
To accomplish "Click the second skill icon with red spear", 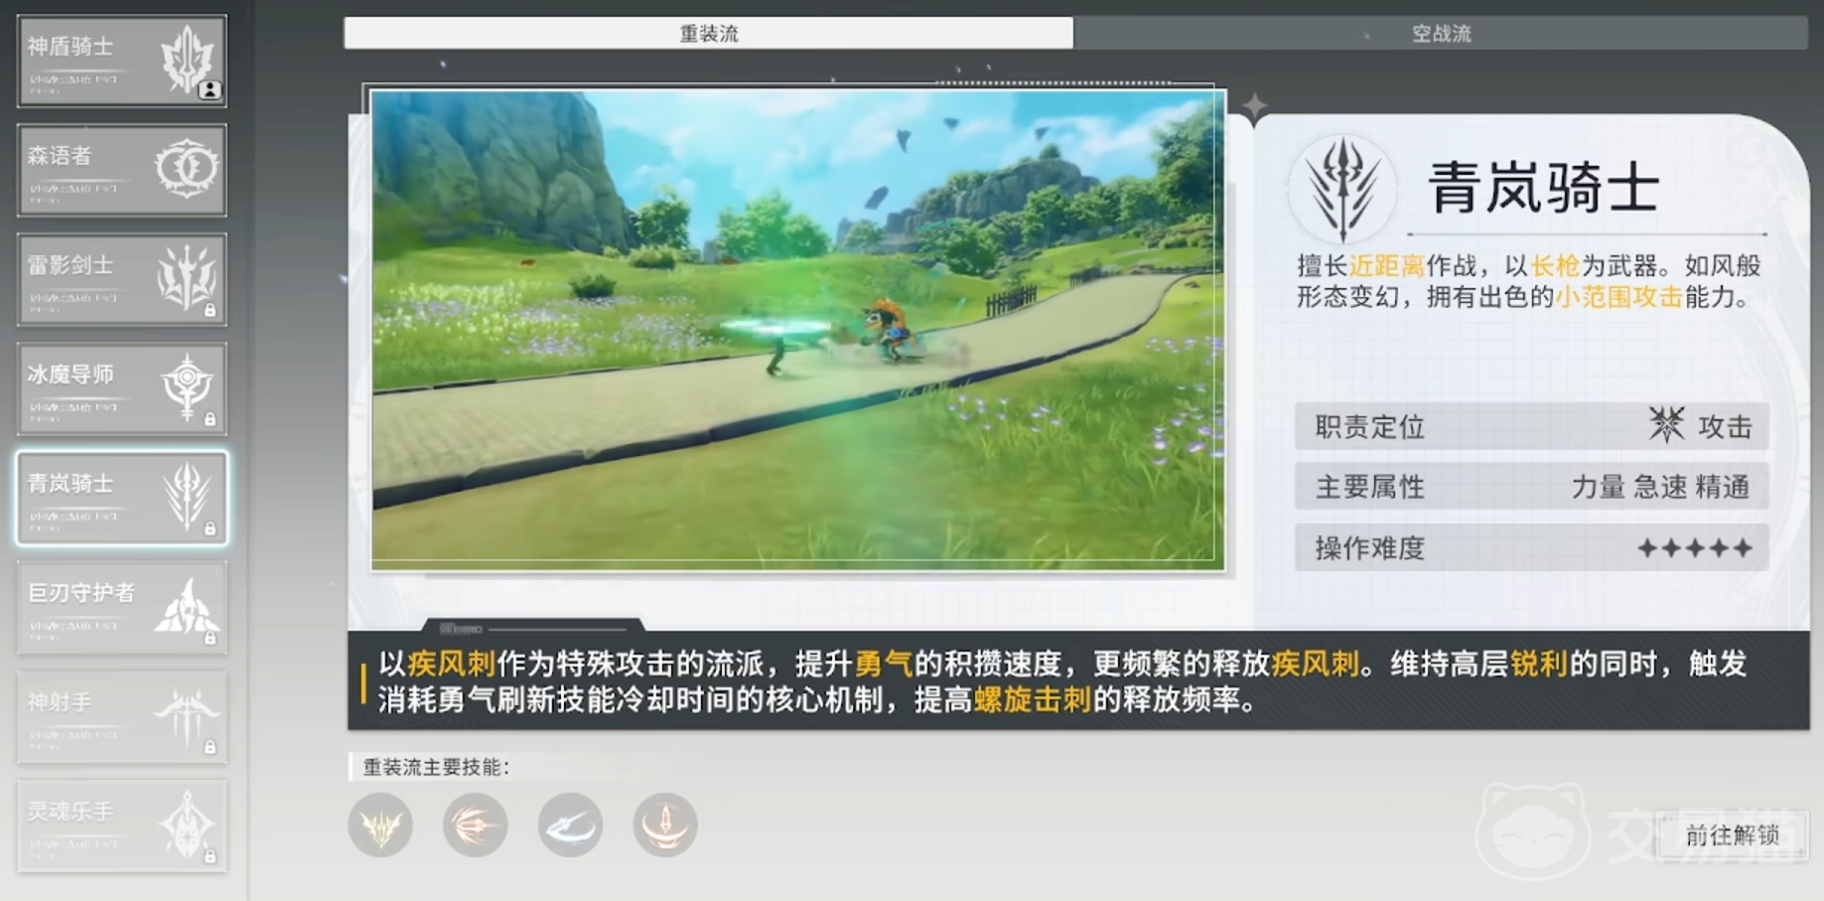I will [475, 825].
